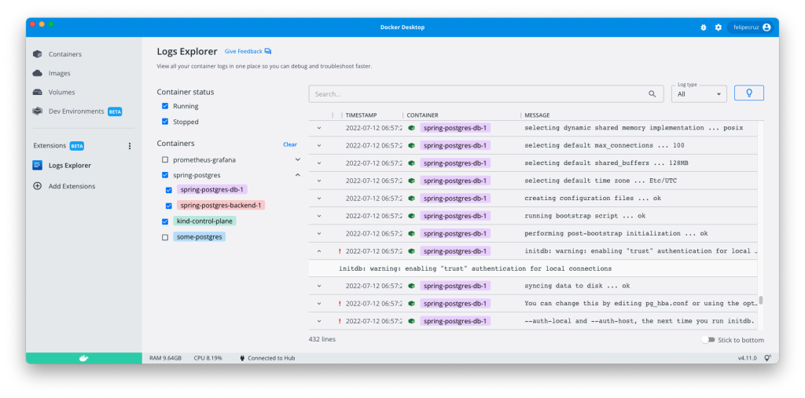The image size is (805, 398).
Task: Click the notification icon beside version v4.11.0
Action: coord(767,358)
